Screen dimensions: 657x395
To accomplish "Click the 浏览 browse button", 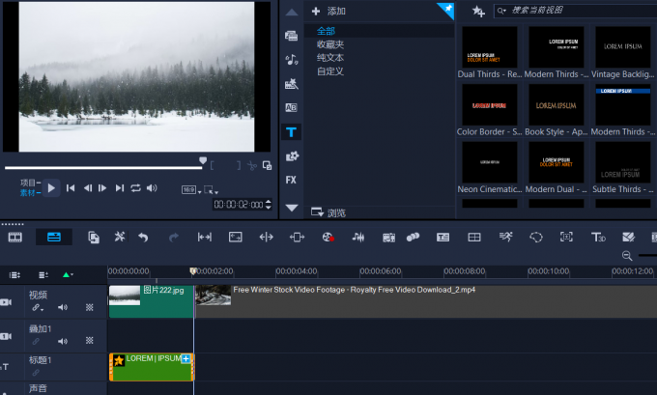I will pyautogui.click(x=328, y=212).
